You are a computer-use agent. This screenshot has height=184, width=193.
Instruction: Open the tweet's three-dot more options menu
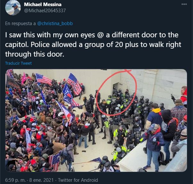[x=184, y=4]
